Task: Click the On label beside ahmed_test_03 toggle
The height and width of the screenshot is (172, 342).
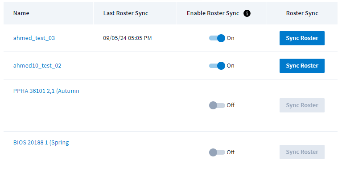Action: pos(231,38)
